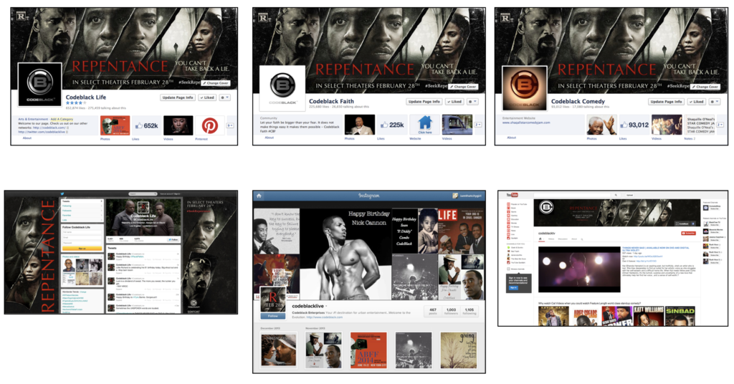Select Followers in Twitter sidebar menu
Viewport: 734px width, 384px height.
coord(82,211)
